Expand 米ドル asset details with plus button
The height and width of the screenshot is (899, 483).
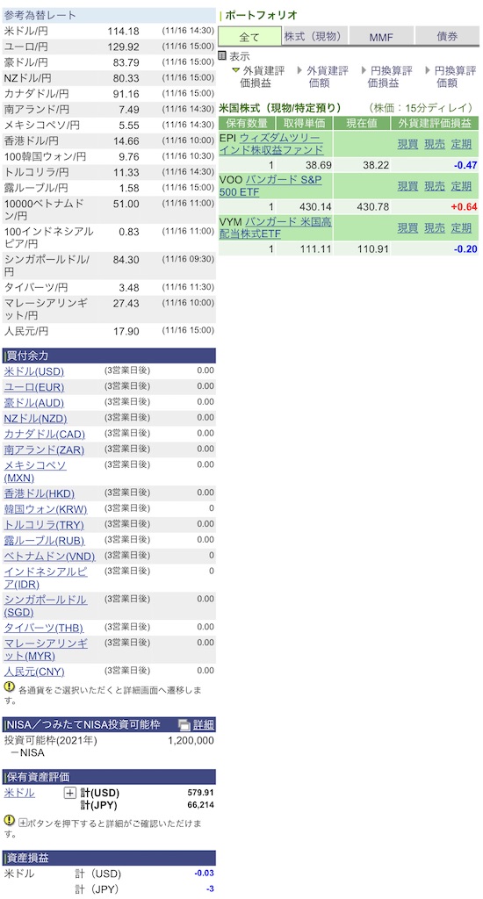click(69, 794)
